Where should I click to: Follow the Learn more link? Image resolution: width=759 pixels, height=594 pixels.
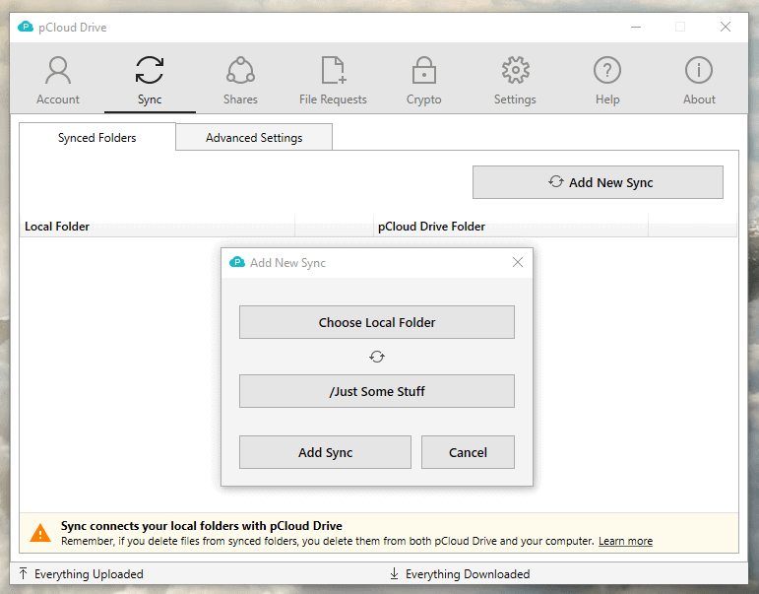coord(625,541)
